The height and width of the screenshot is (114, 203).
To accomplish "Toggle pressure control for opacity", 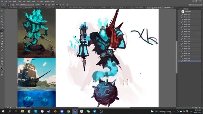I will [49, 5].
